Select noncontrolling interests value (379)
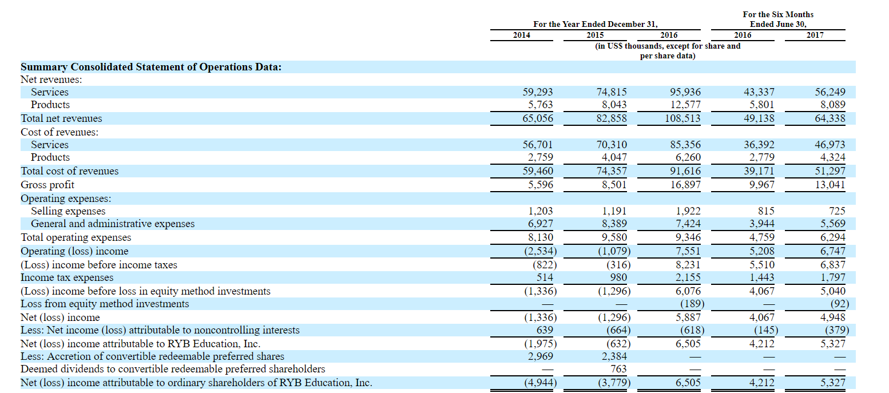Screen dimensions: 889x393 (836, 330)
